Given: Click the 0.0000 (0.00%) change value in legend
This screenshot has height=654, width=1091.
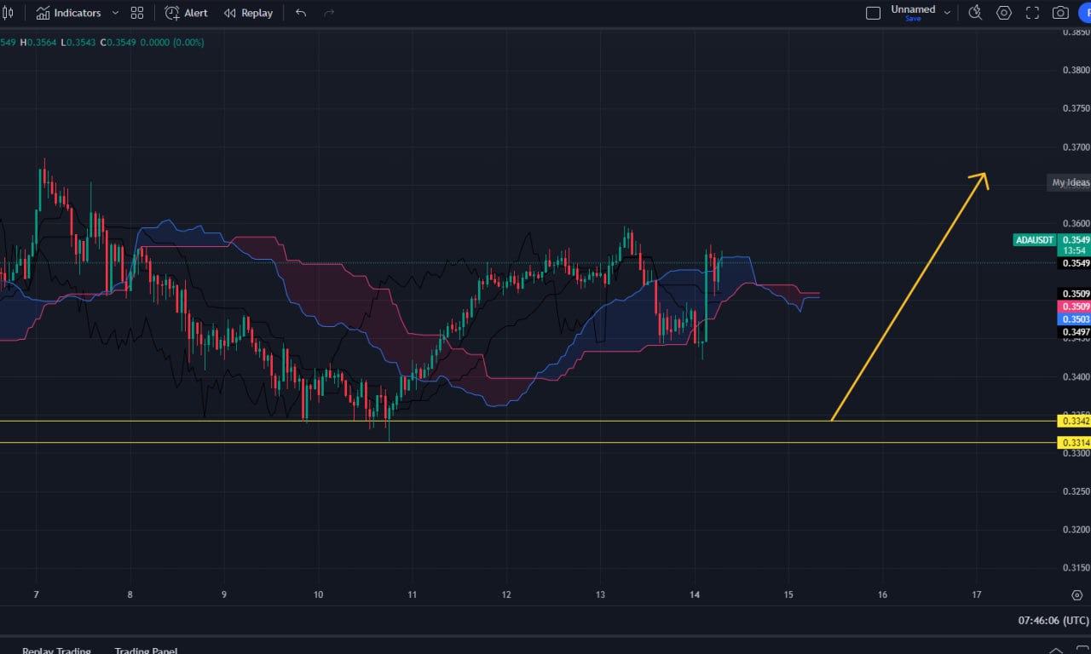Looking at the screenshot, I should pos(173,42).
